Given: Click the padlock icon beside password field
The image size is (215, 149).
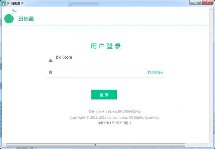Looking at the screenshot, I should (51, 72).
